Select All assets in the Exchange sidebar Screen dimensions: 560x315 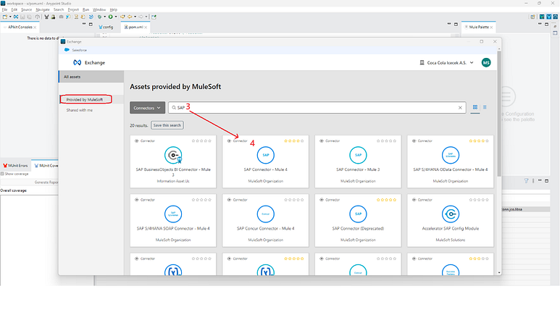pyautogui.click(x=91, y=77)
